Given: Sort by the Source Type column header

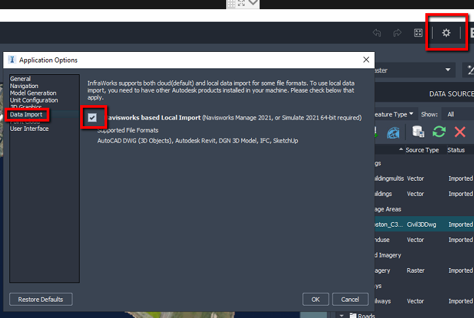Looking at the screenshot, I should (422, 150).
